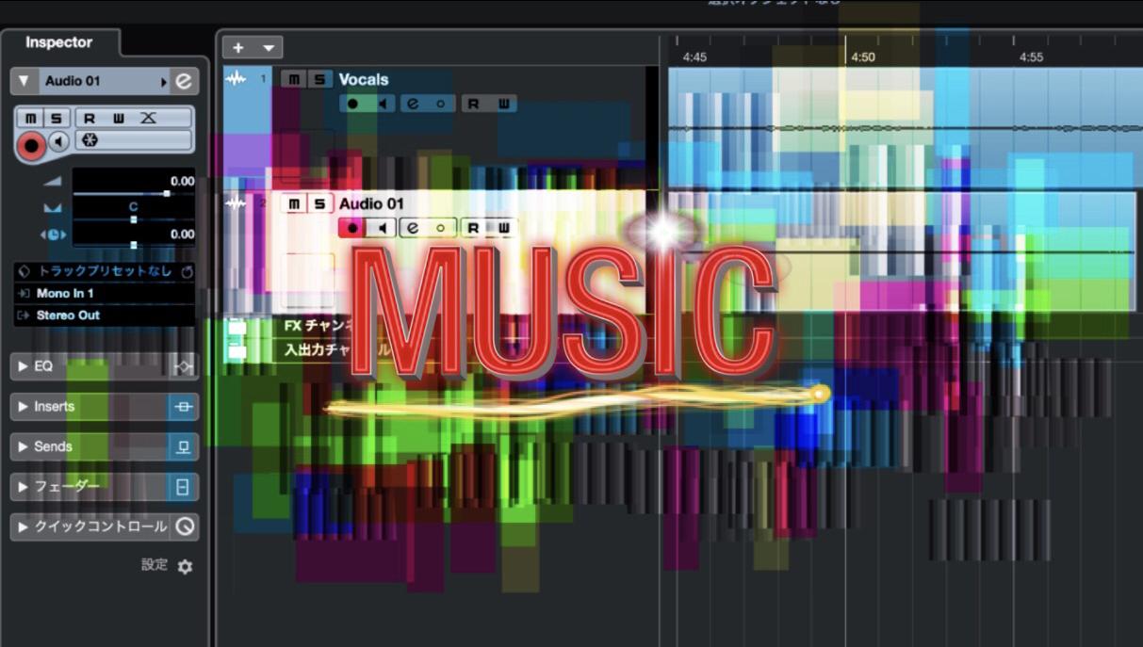Image resolution: width=1143 pixels, height=647 pixels.
Task: Open the track preset field トラックプリセットなし
Action: pos(104,271)
